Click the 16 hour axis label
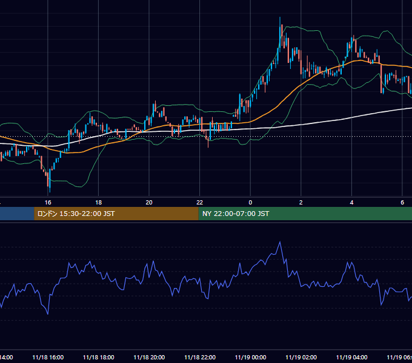The width and height of the screenshot is (412, 363). 48,203
